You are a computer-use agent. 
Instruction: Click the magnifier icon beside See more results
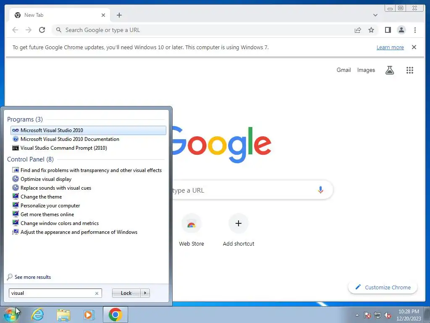point(10,277)
